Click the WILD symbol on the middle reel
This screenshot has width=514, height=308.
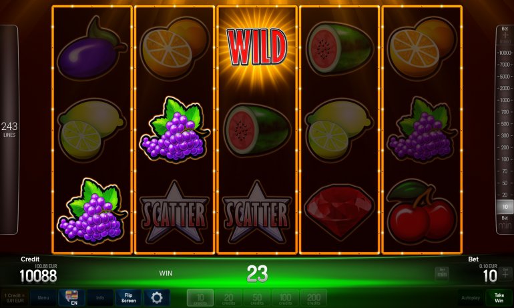pyautogui.click(x=257, y=47)
